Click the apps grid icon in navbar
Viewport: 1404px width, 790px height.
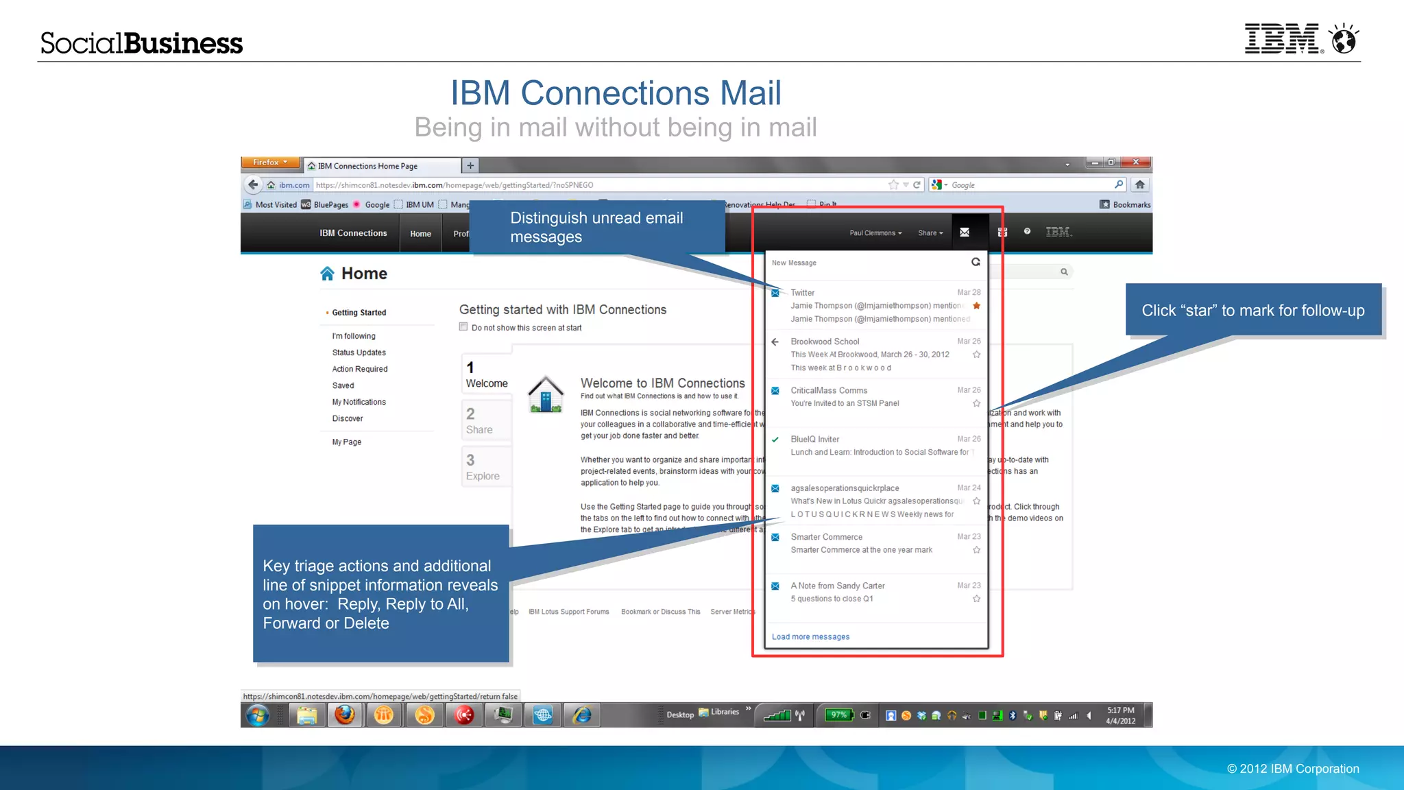[1002, 232]
